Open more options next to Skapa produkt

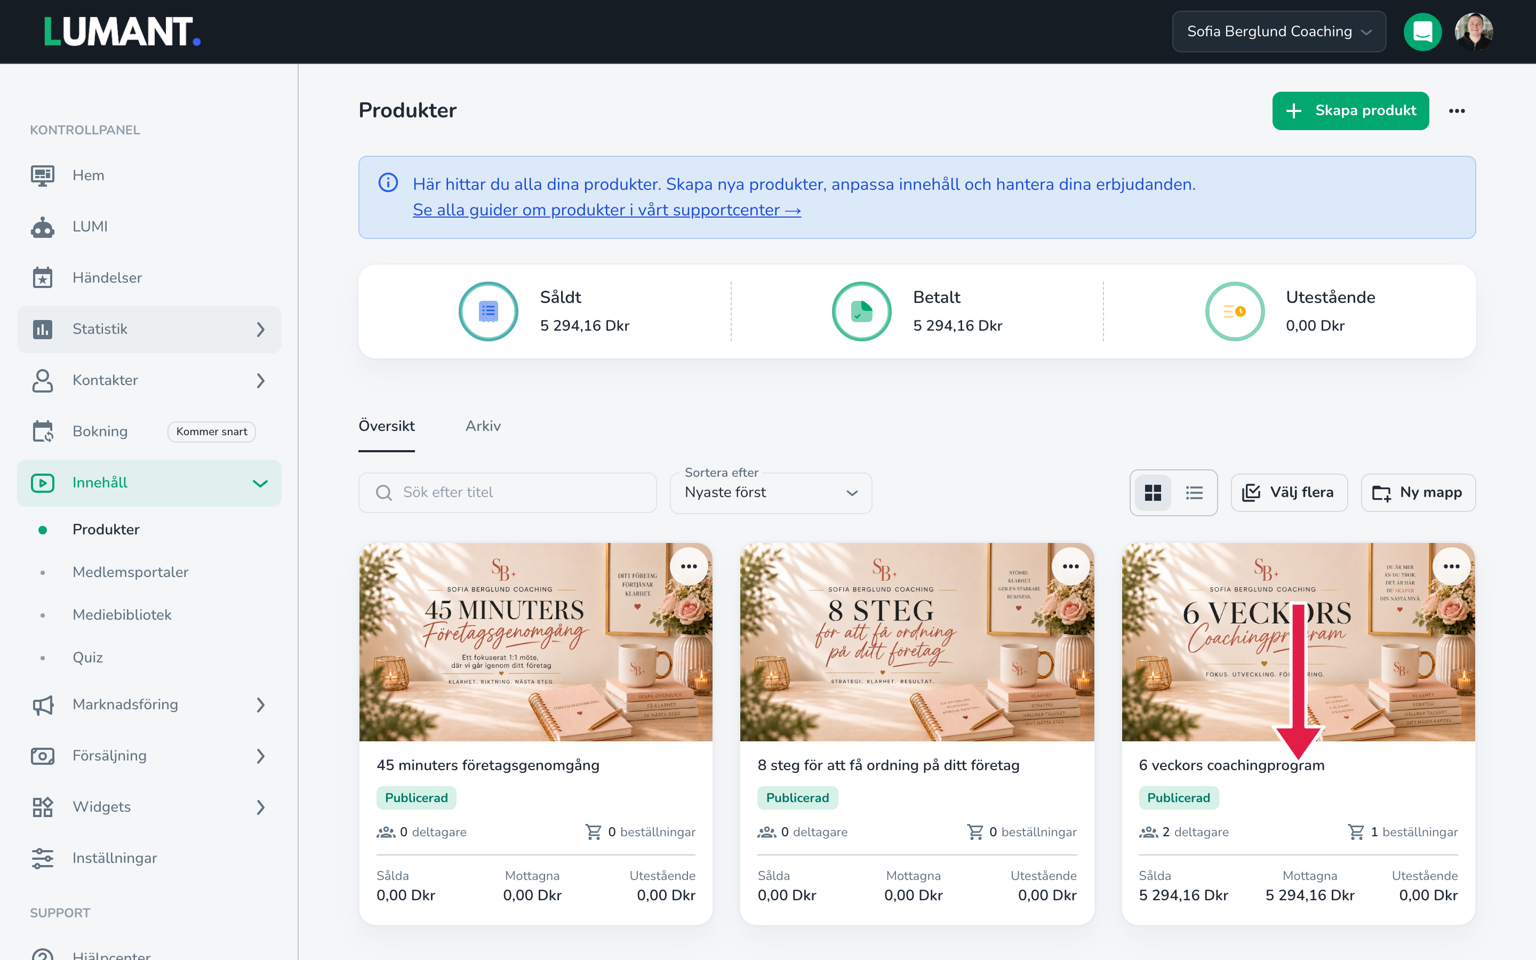1457,111
